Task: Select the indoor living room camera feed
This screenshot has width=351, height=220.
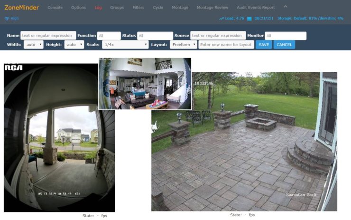Action: point(145,84)
